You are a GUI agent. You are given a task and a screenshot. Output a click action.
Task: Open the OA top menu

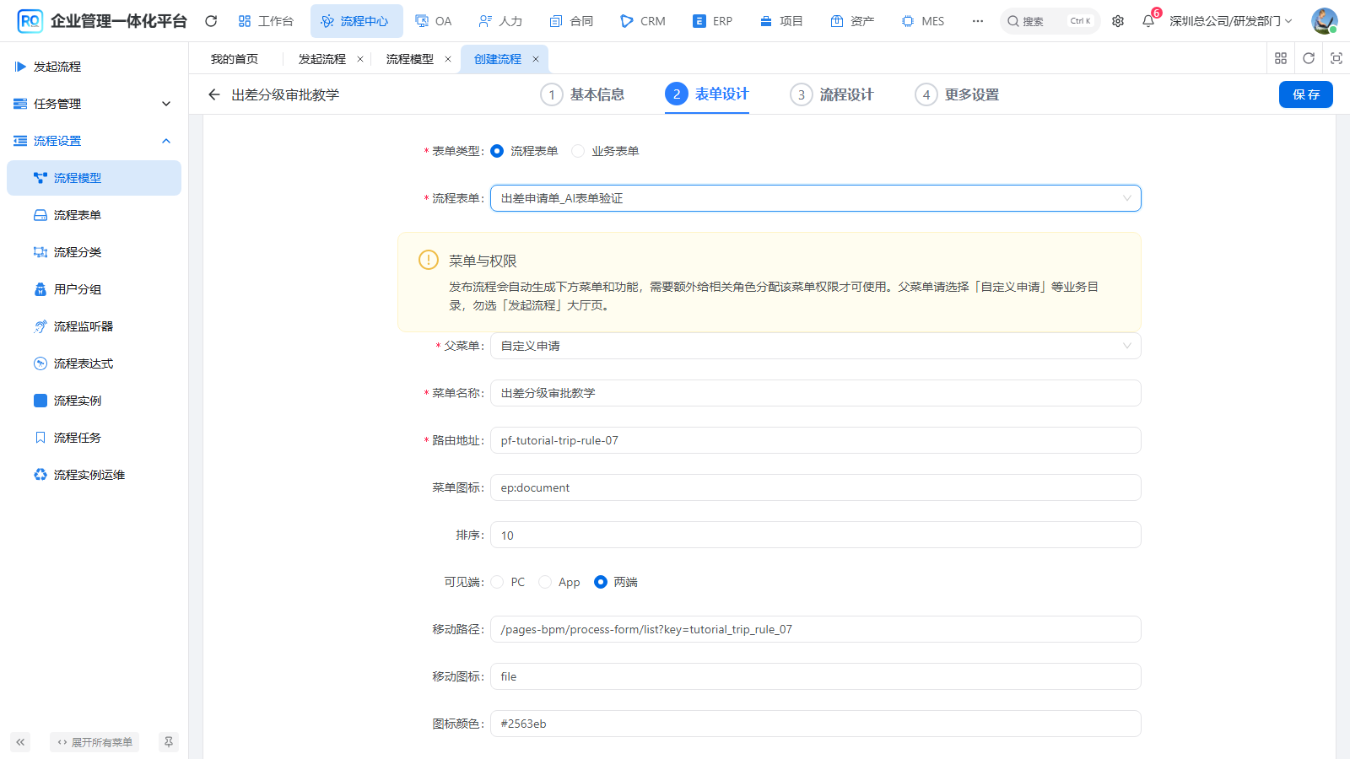point(434,21)
